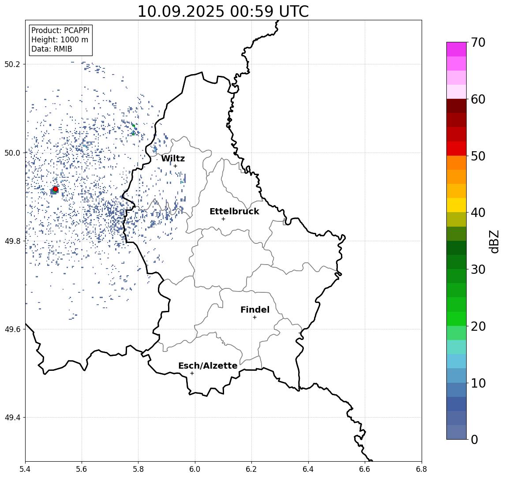
Task: Click the yellow band just above 40 dBZ
Action: point(456,205)
